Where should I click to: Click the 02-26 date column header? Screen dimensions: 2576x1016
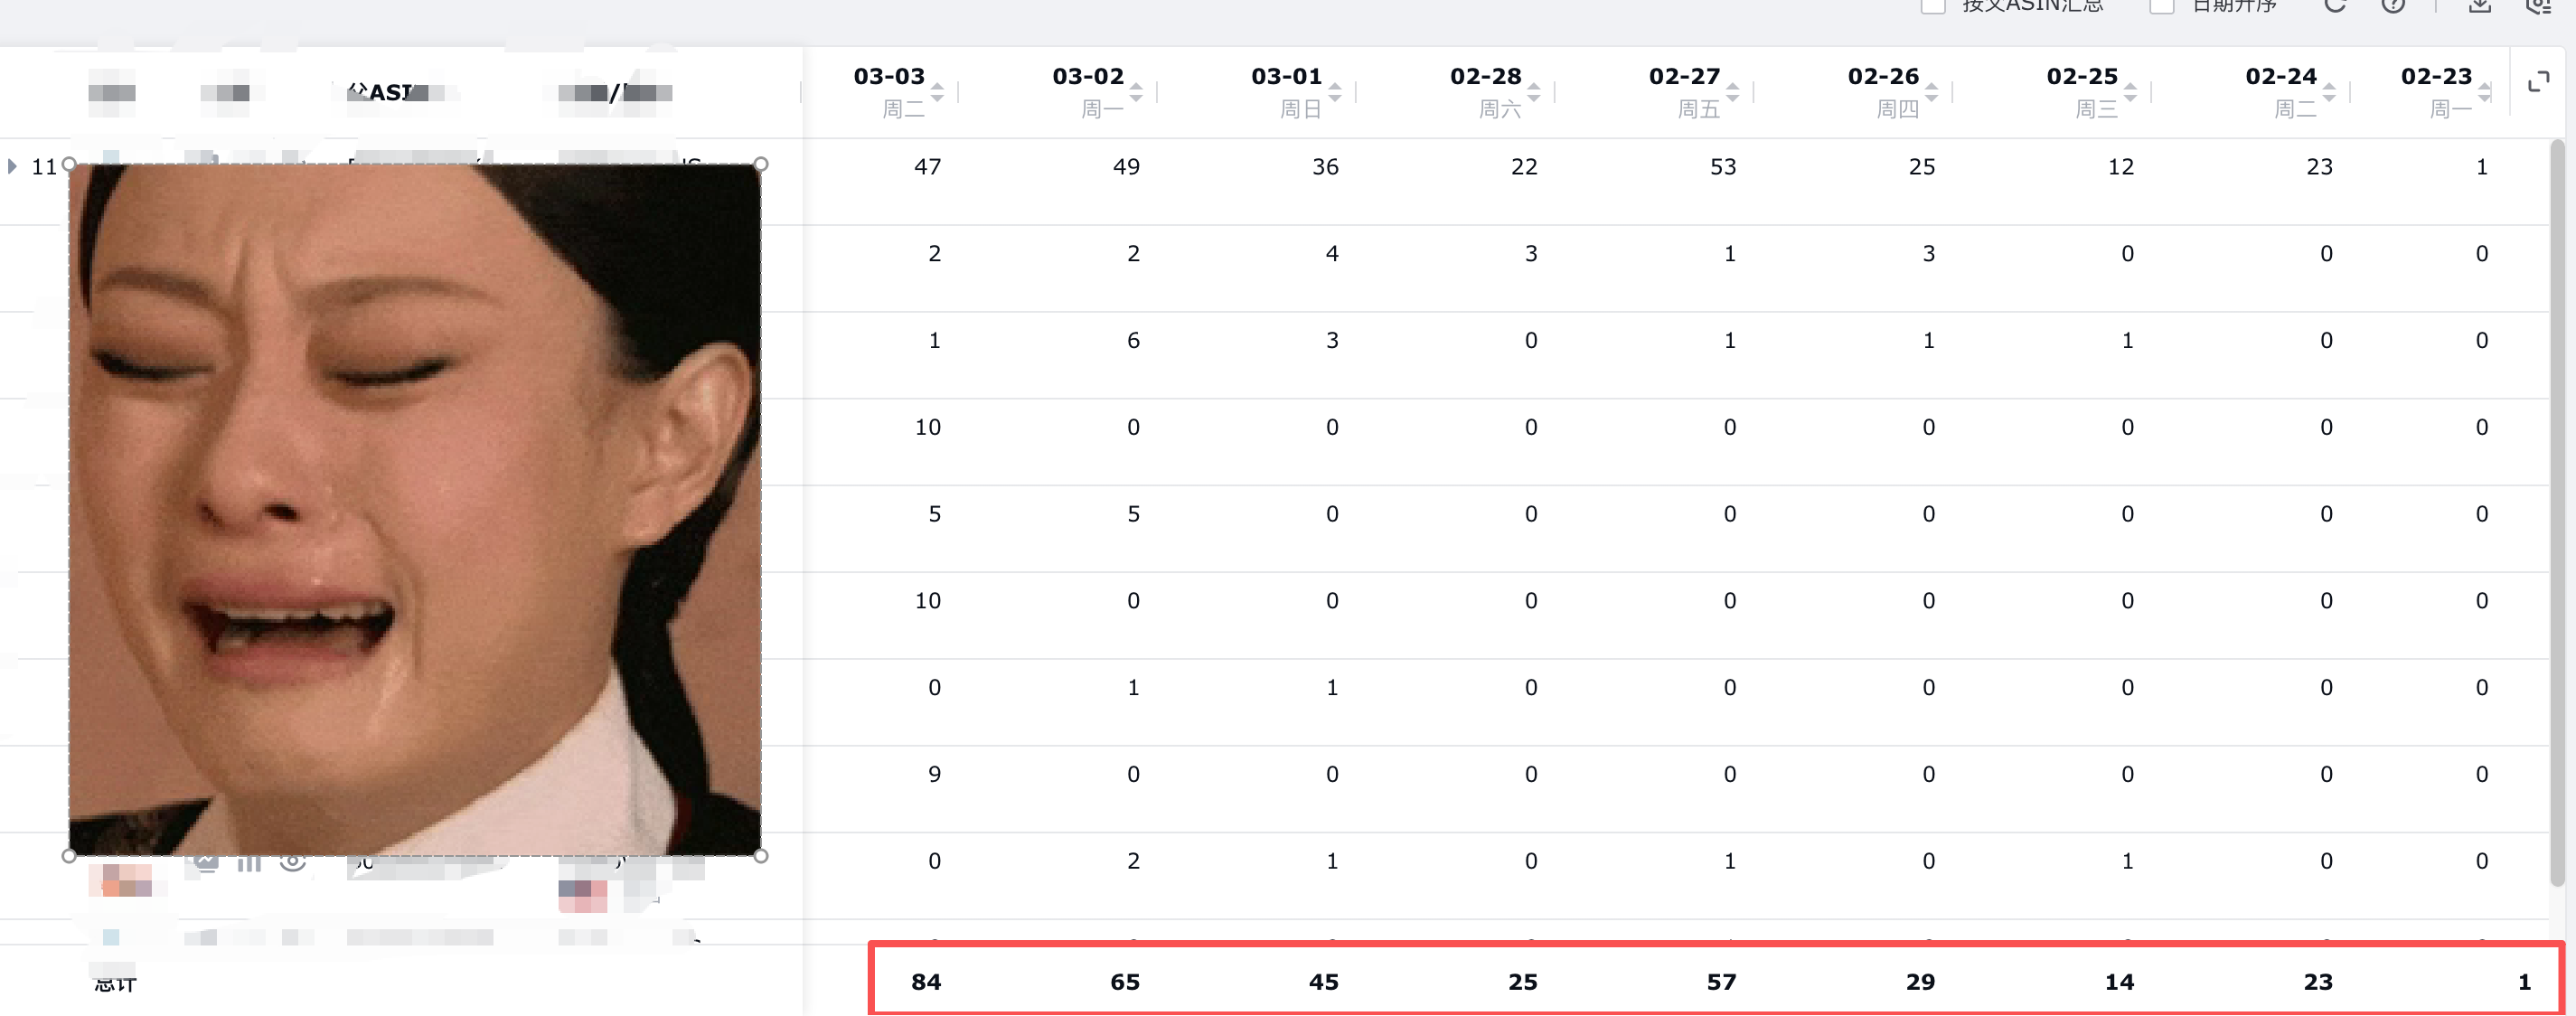(x=1883, y=77)
